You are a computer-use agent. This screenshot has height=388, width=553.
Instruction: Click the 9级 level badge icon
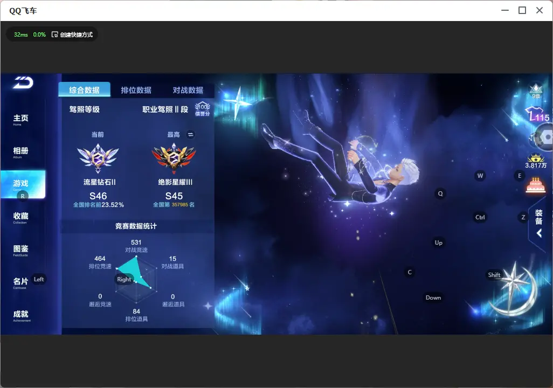click(536, 91)
